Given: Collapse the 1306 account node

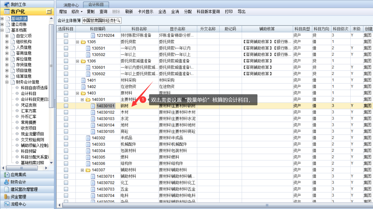Looking at the screenshot, I should click(x=77, y=61).
